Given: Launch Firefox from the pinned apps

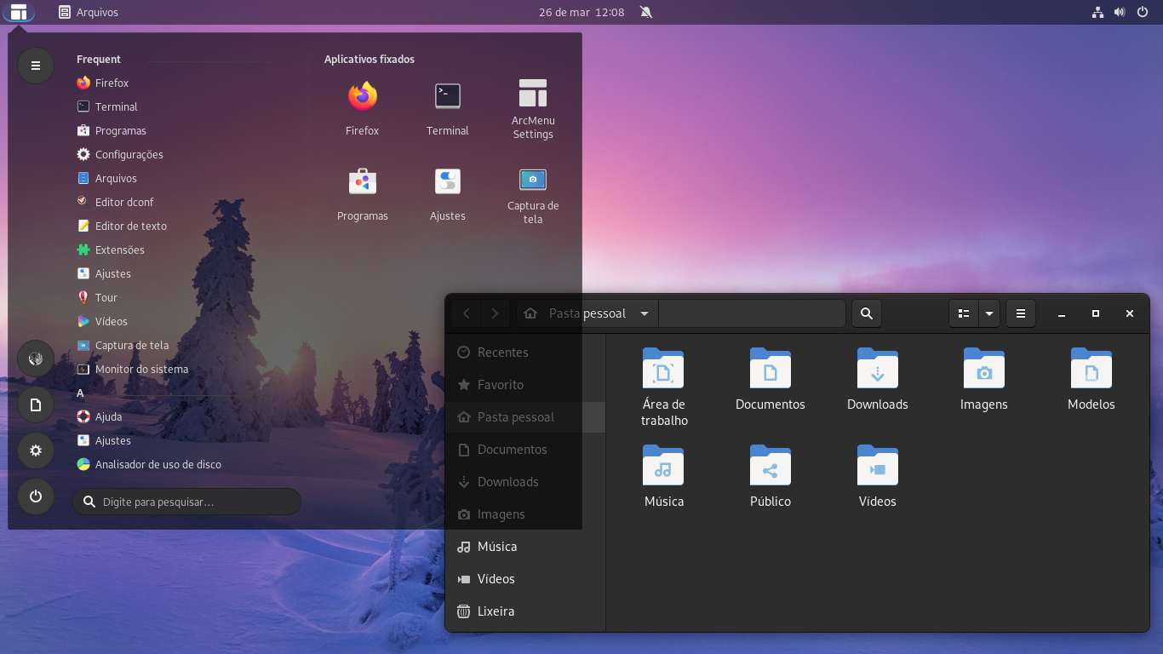Looking at the screenshot, I should [x=362, y=95].
